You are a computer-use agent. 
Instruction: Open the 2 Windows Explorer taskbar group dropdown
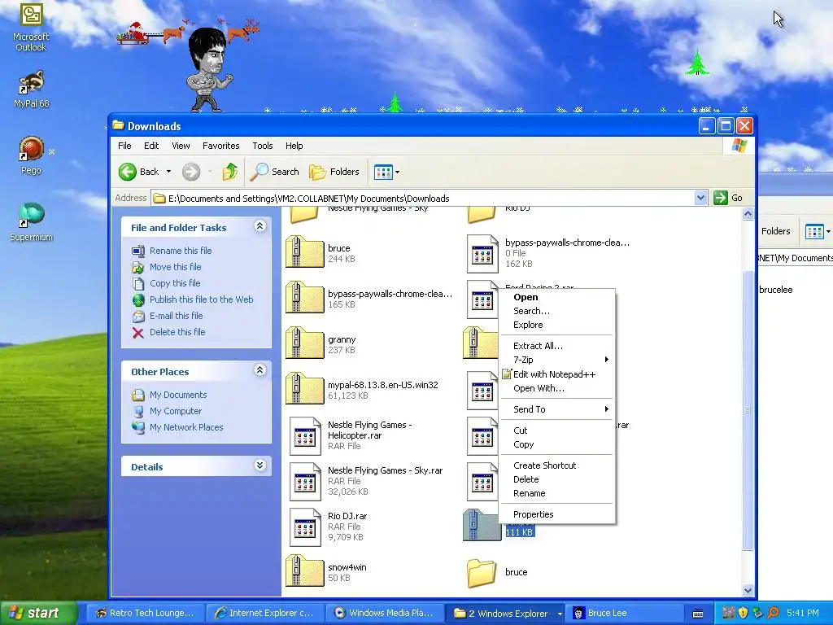tap(560, 614)
